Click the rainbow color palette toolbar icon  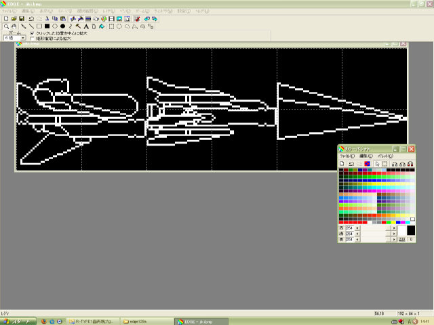(x=104, y=19)
